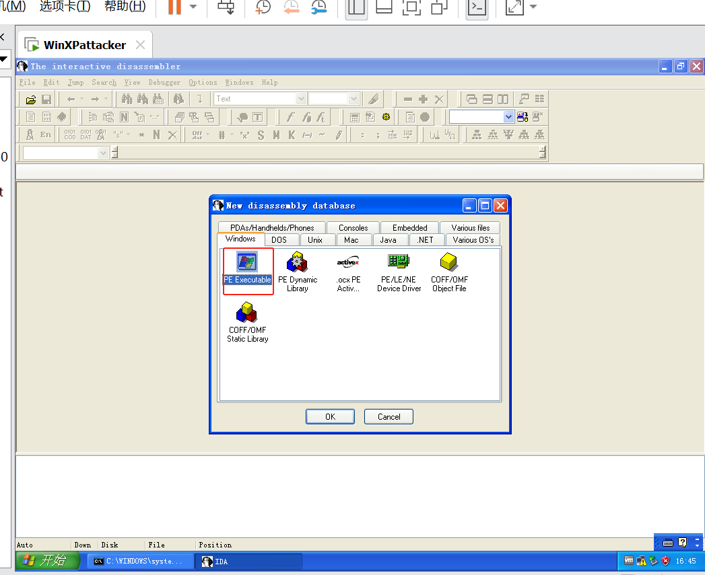Click the save floppy disk icon in IDA toolbar
Image resolution: width=705 pixels, height=575 pixels.
[x=46, y=100]
